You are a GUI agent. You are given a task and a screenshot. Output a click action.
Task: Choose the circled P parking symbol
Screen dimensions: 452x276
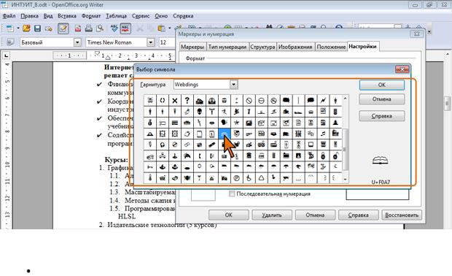click(x=236, y=178)
